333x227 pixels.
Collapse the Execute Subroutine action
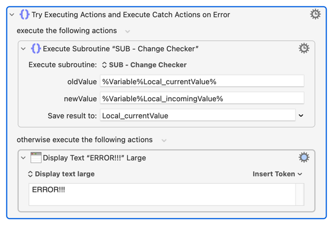[23, 49]
